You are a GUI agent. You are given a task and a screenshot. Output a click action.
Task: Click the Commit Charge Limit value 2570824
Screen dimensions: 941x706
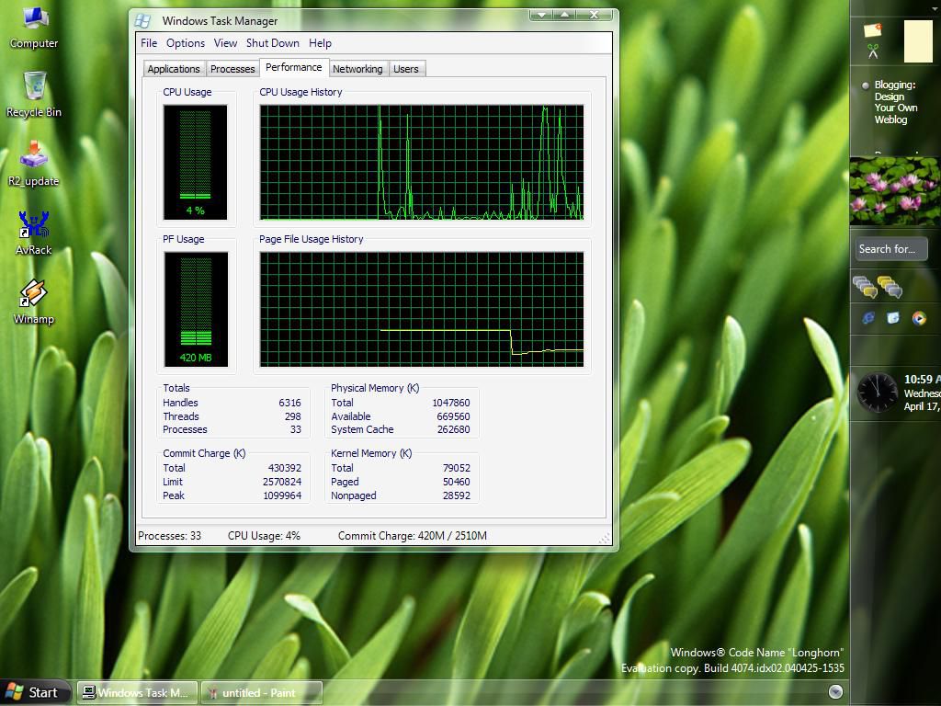click(x=282, y=482)
